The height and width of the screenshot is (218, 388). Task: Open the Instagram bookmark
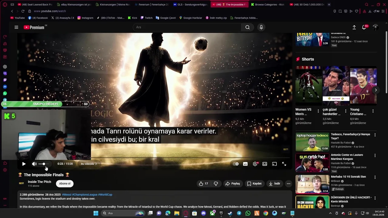pyautogui.click(x=85, y=18)
